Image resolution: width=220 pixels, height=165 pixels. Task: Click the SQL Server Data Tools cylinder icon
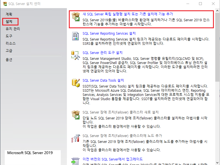(76, 83)
